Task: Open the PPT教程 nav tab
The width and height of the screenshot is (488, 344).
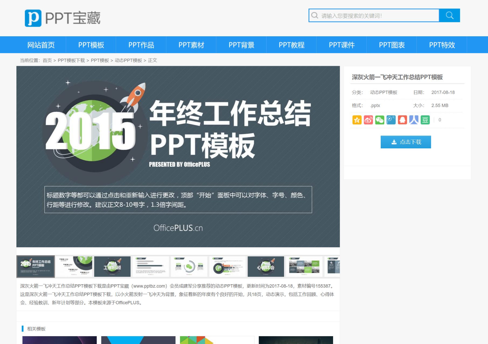Action: (292, 45)
